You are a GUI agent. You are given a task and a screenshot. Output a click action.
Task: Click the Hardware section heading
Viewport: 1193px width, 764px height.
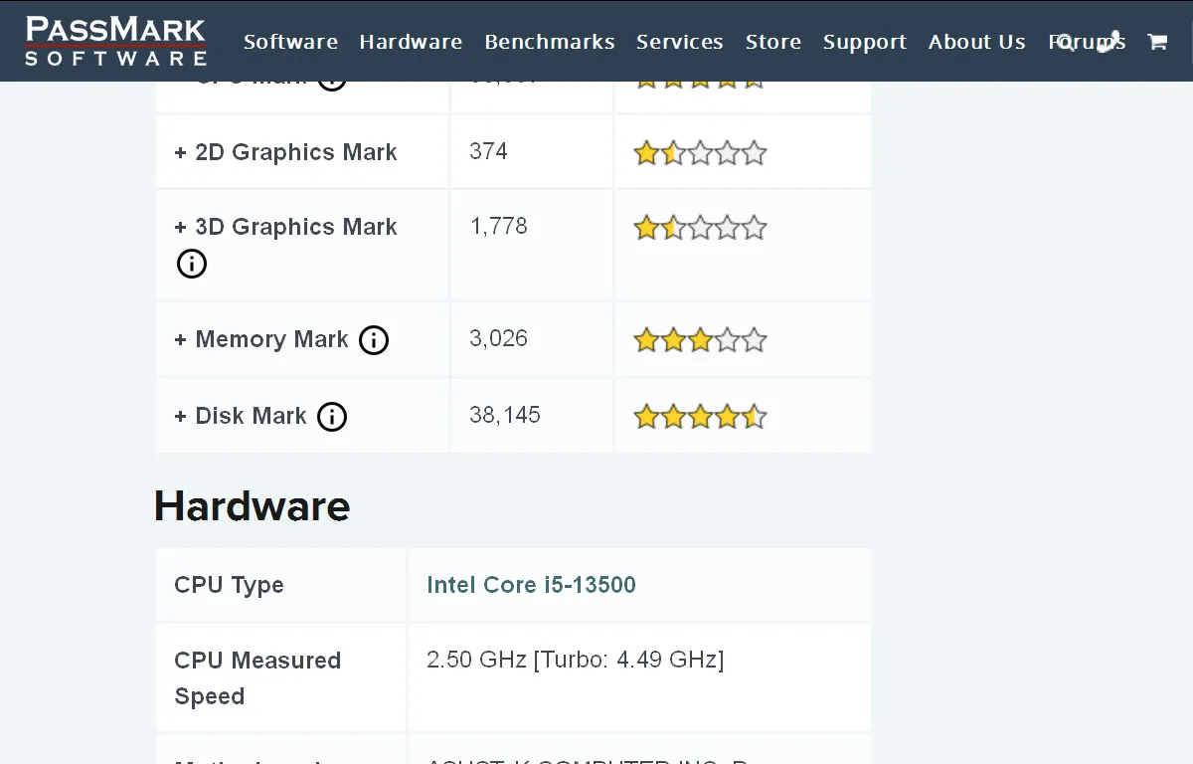(252, 505)
